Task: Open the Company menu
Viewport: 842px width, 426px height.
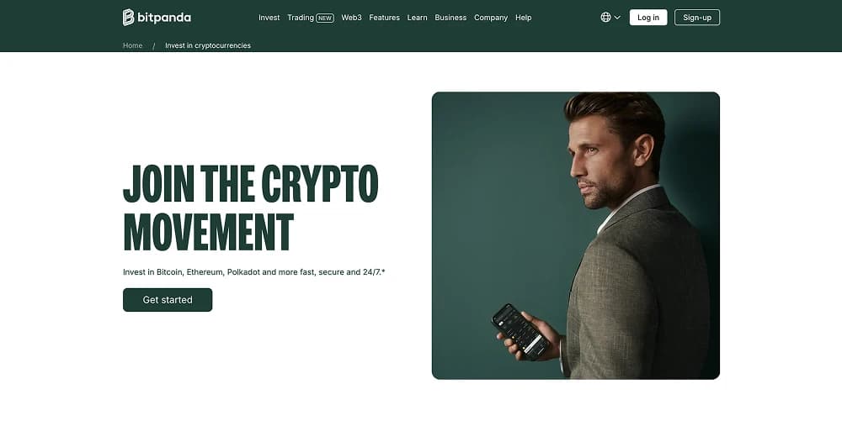Action: coord(491,18)
